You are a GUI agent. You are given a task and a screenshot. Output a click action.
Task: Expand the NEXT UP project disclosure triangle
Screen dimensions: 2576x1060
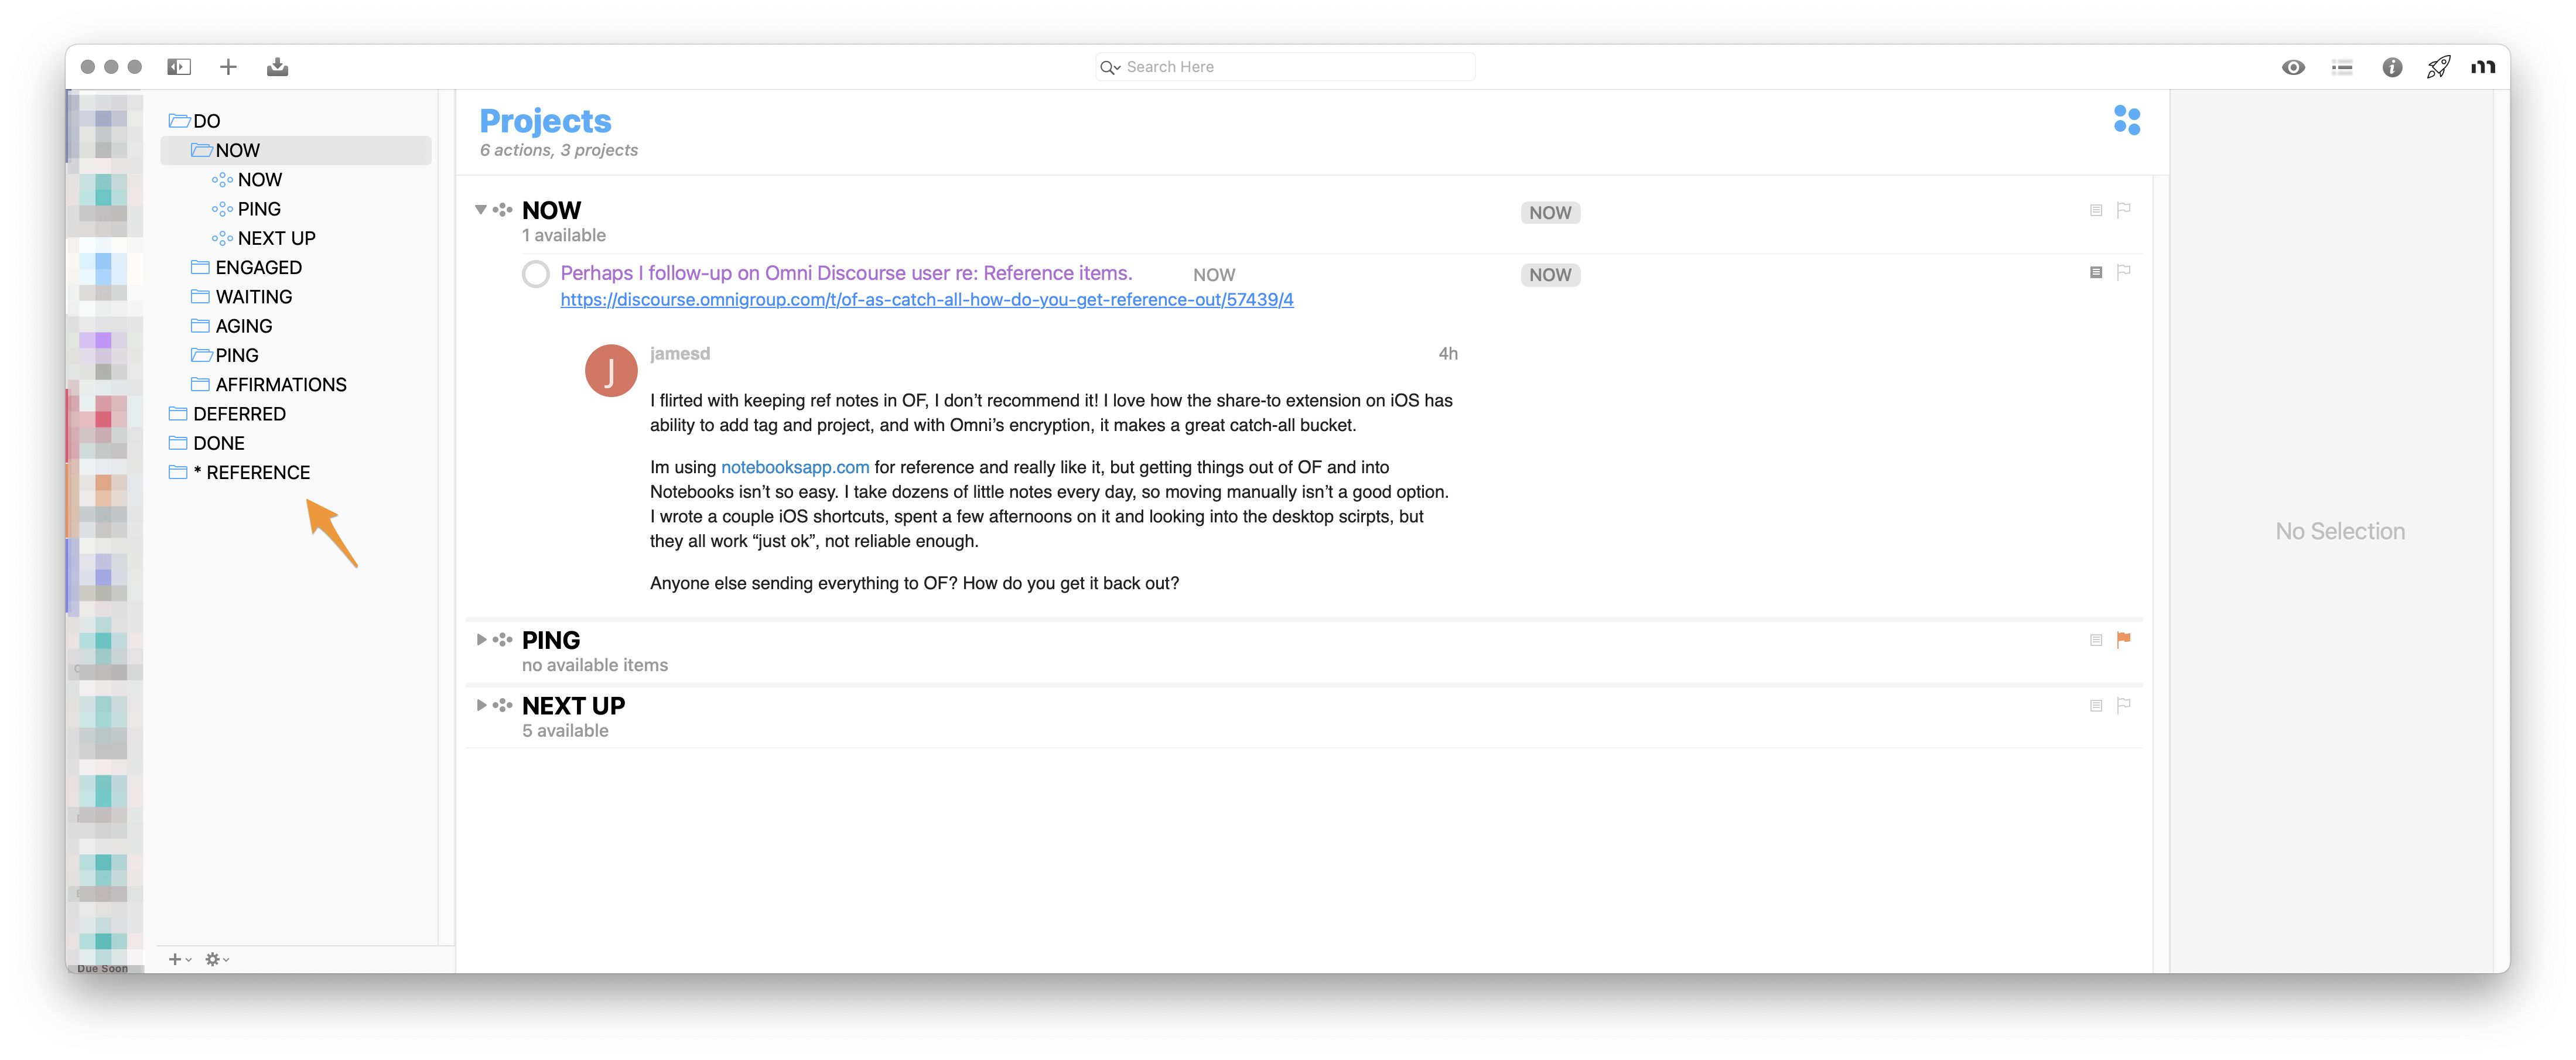(x=481, y=706)
